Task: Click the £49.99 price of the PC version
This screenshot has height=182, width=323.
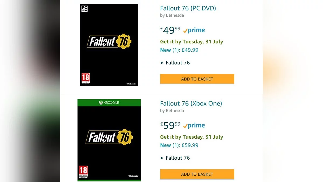Action: (170, 30)
